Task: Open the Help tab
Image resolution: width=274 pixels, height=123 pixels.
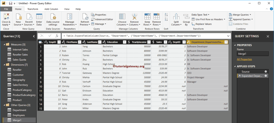Action: click(x=78, y=9)
